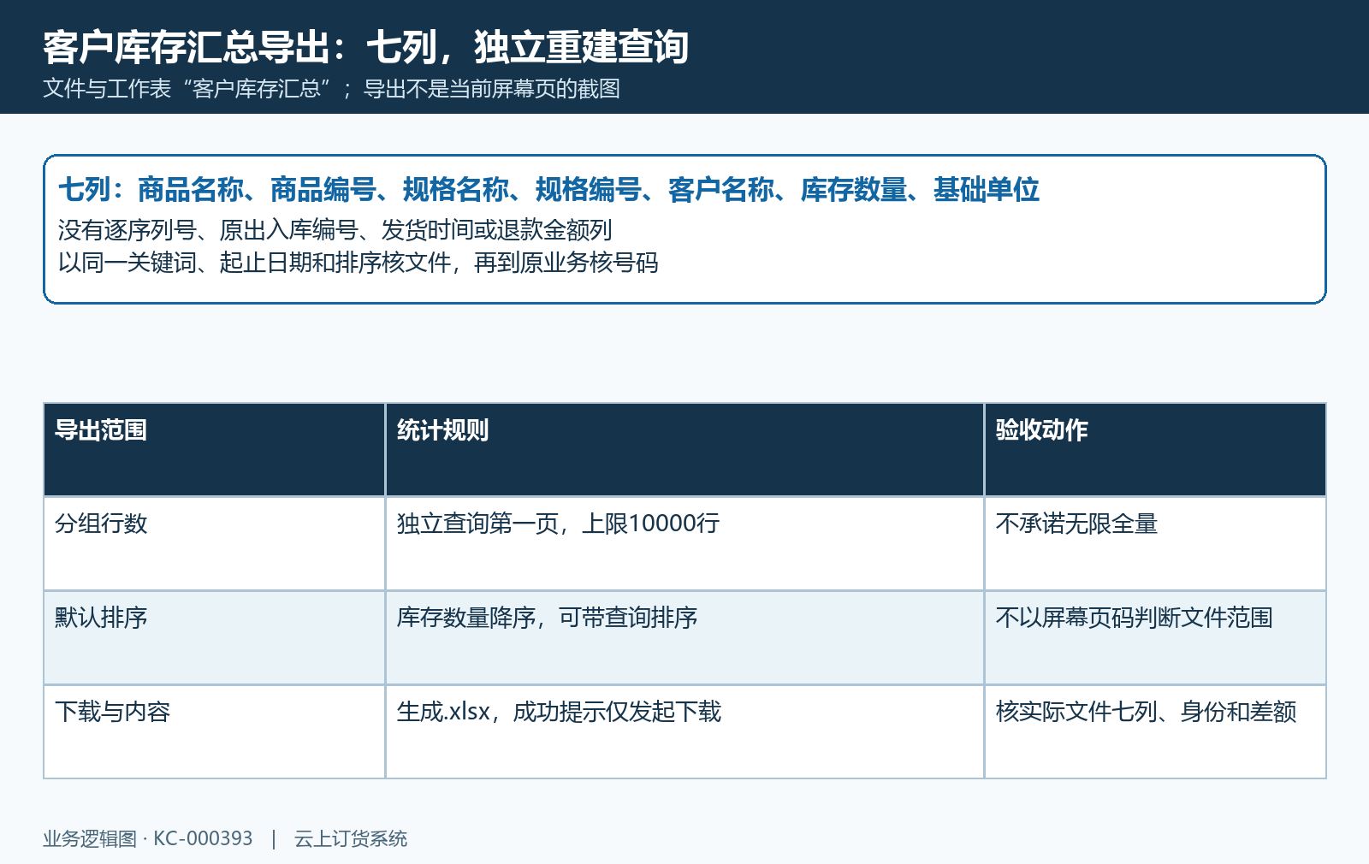Screen dimensions: 1369x864
Task: Click the line starting with "以同一关键词"
Action: click(x=358, y=263)
